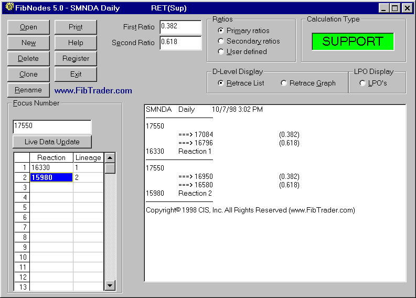Close the FibNodes window
The image size is (416, 298).
(407, 8)
